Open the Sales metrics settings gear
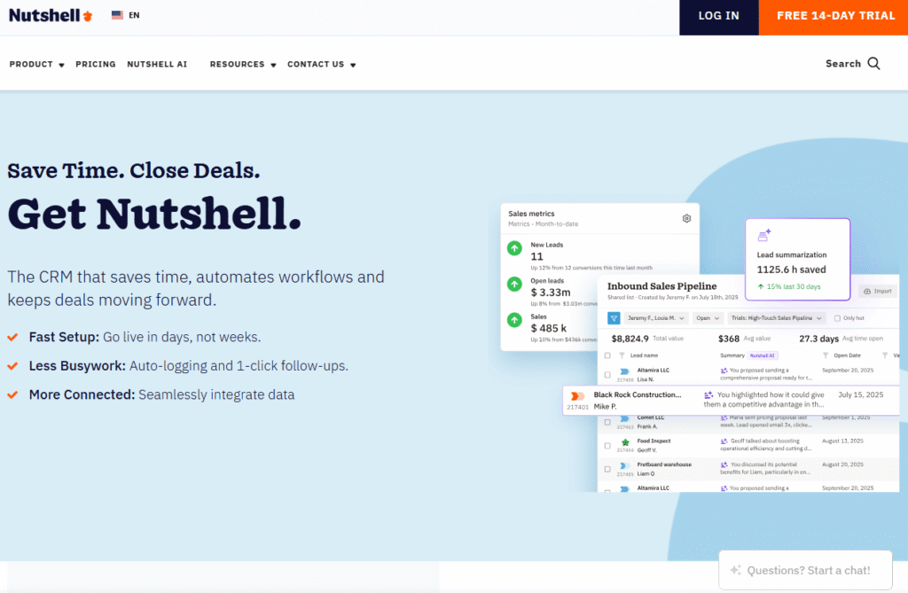908x593 pixels. pyautogui.click(x=685, y=218)
